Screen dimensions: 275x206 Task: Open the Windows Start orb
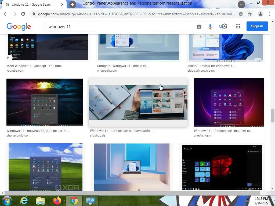[7, 201]
